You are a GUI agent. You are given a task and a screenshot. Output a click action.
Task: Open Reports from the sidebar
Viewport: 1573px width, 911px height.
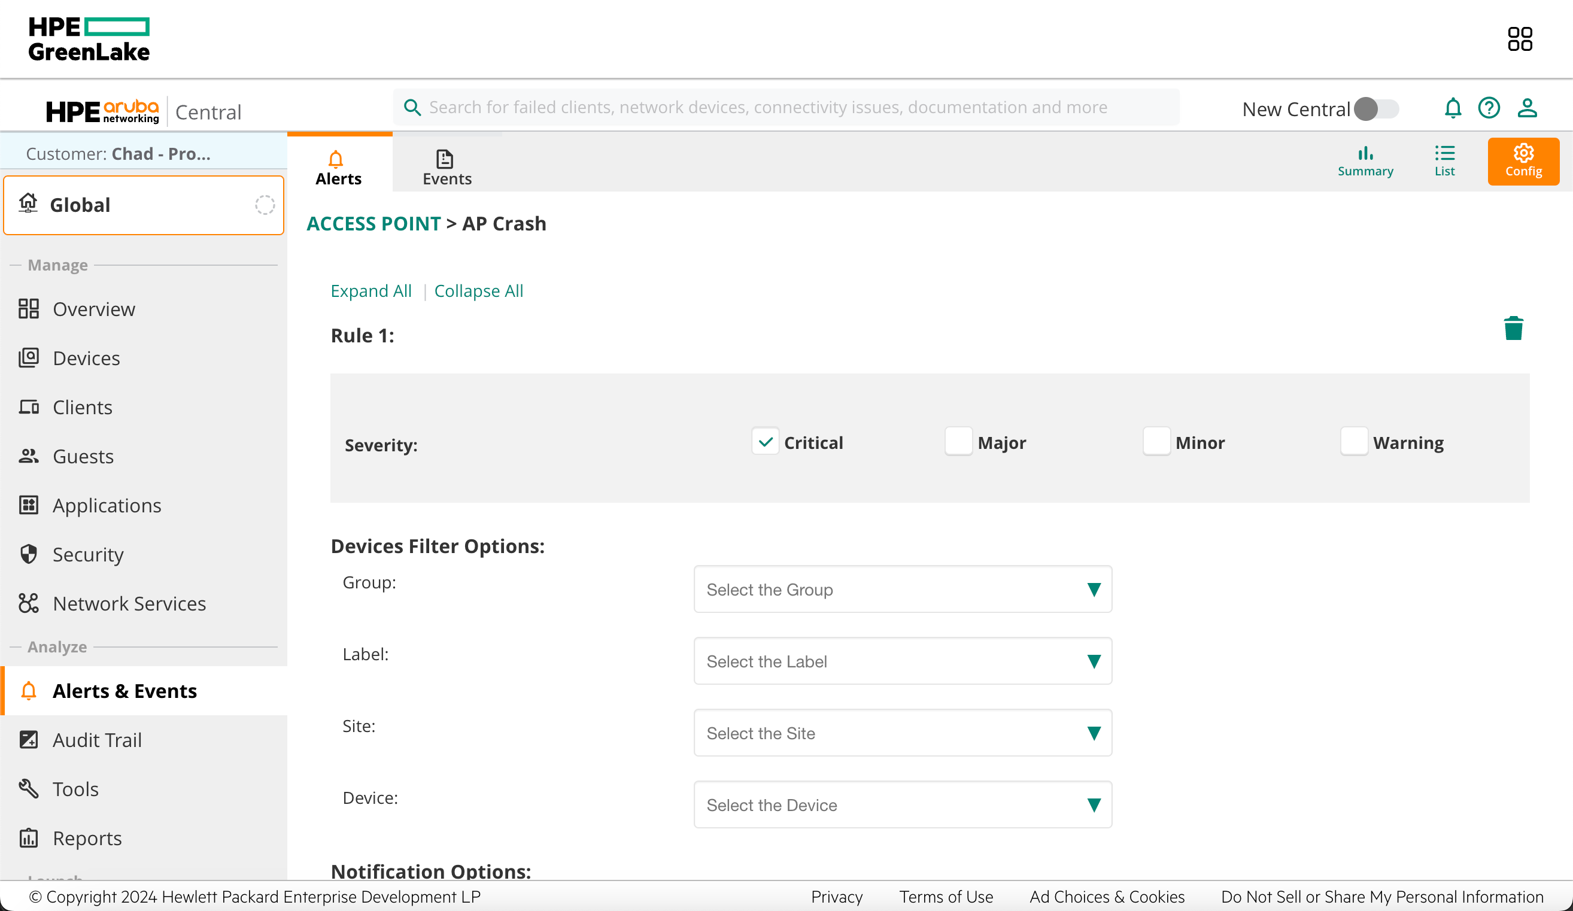tap(87, 838)
